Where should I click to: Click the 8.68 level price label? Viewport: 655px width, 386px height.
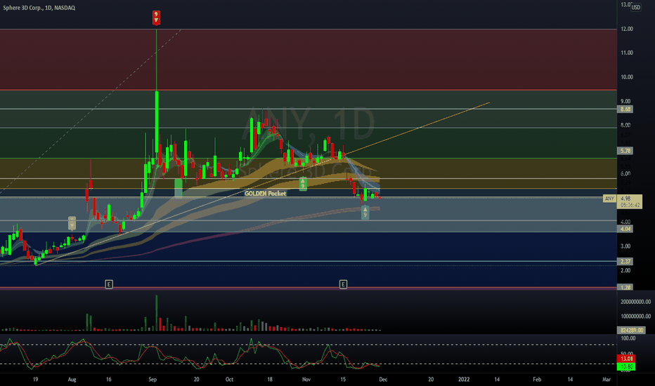[625, 109]
